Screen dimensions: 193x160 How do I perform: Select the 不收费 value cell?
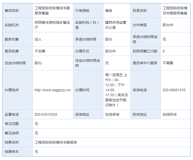(40, 51)
